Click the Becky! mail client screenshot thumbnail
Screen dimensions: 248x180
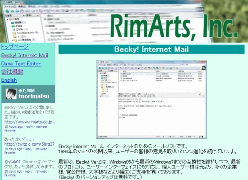coord(151,100)
